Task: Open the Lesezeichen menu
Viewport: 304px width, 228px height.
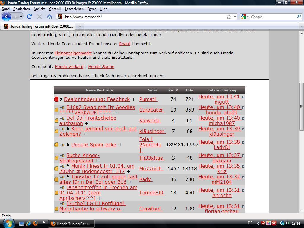Action: coord(74,9)
